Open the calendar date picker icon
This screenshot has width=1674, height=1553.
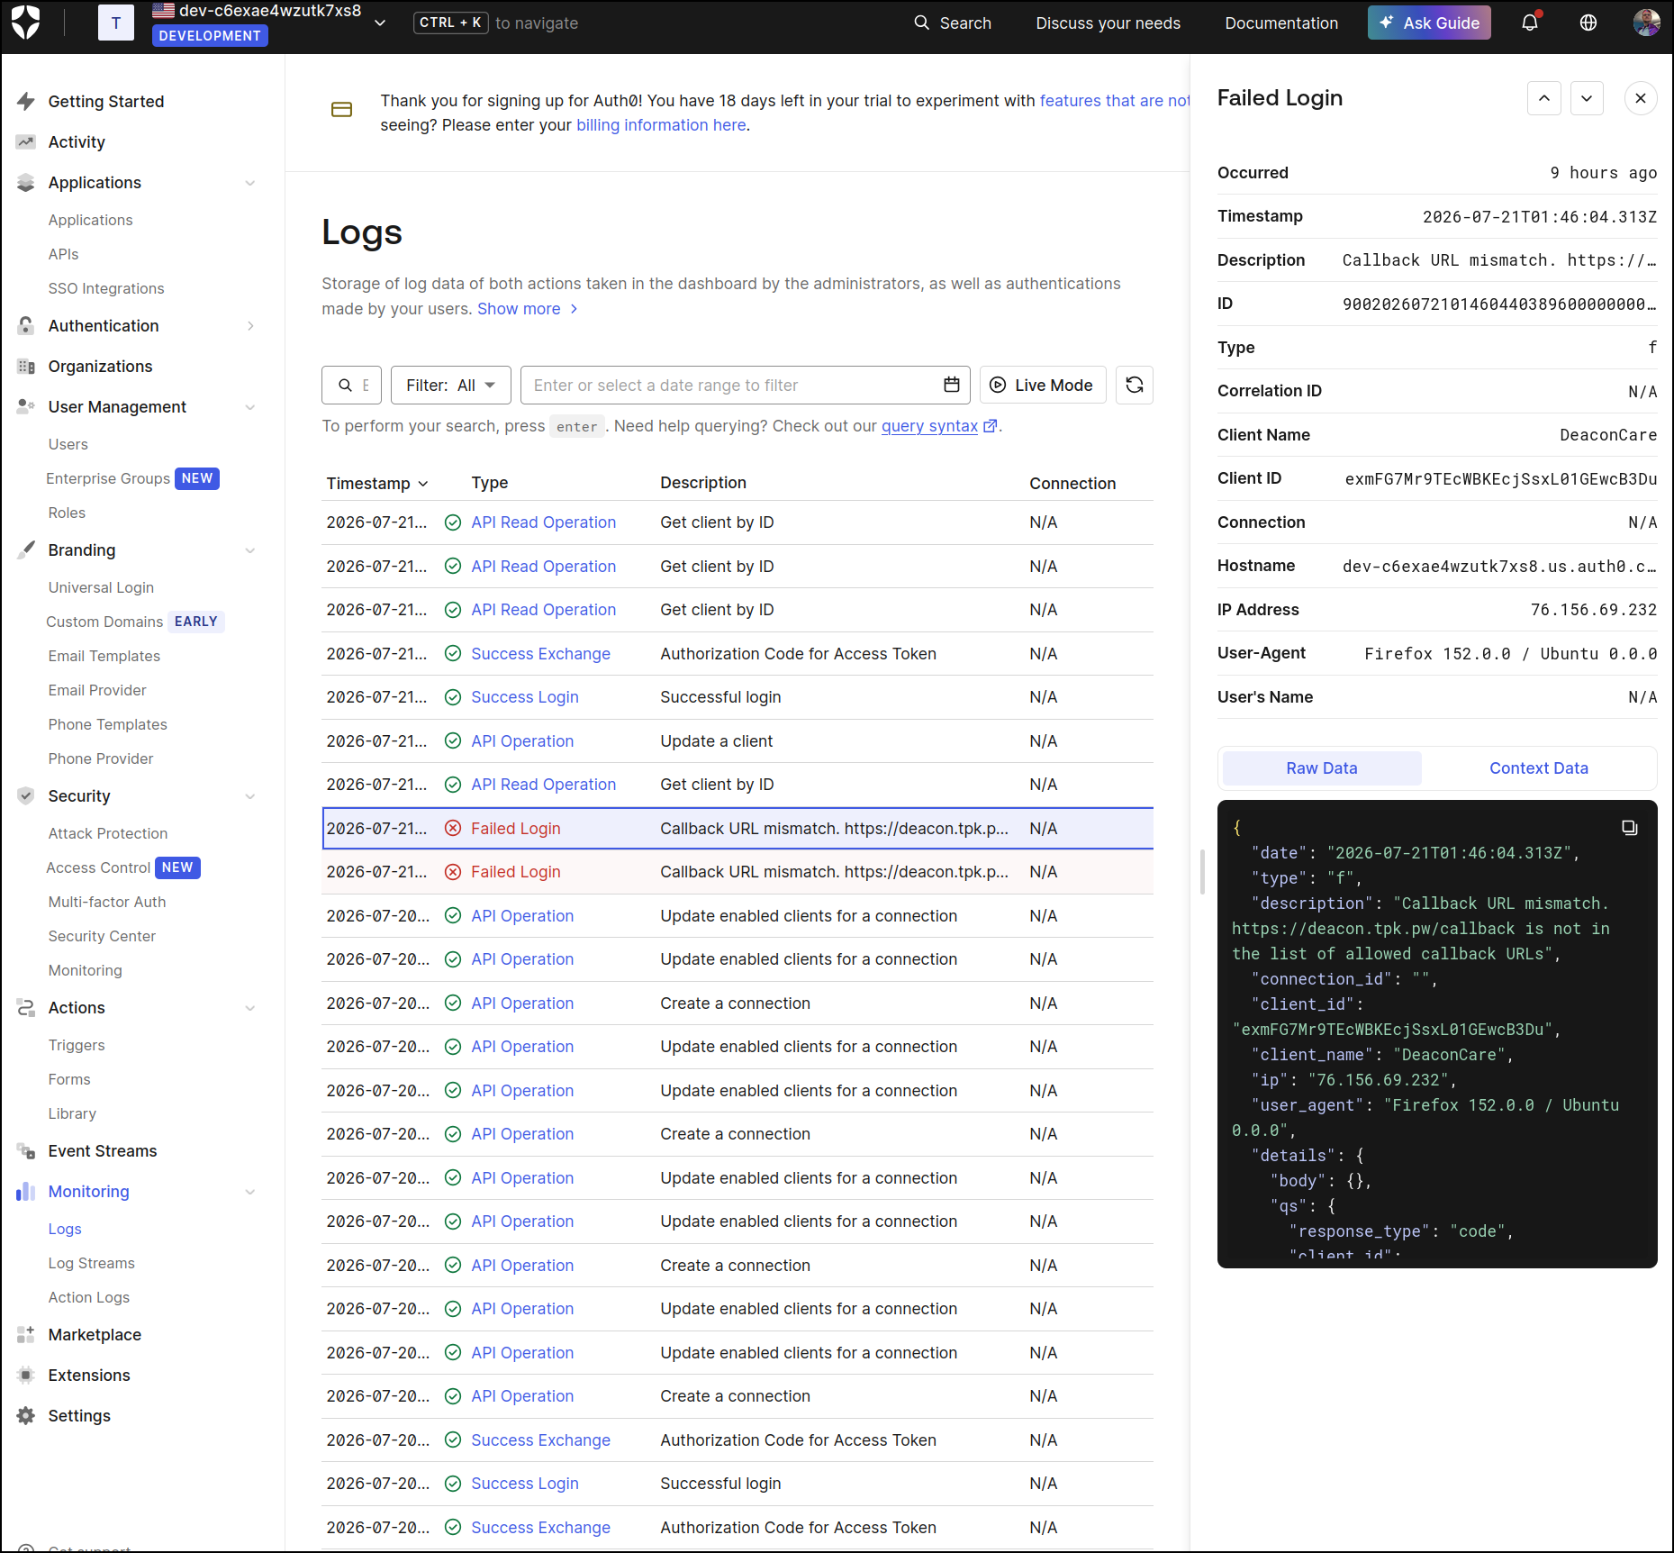951,385
